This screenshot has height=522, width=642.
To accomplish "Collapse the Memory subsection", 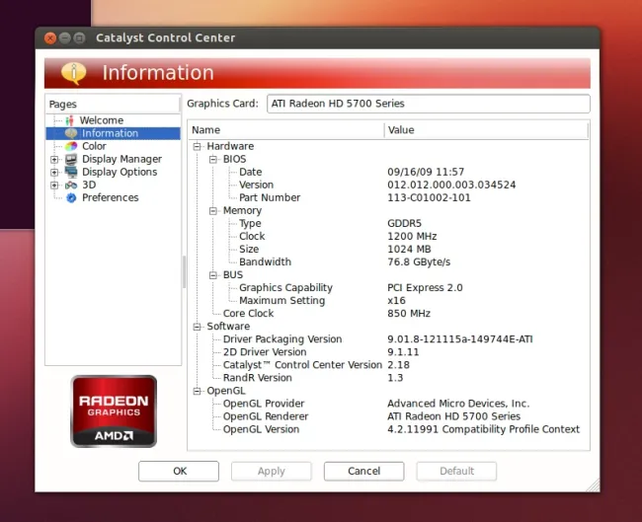I will 213,210.
